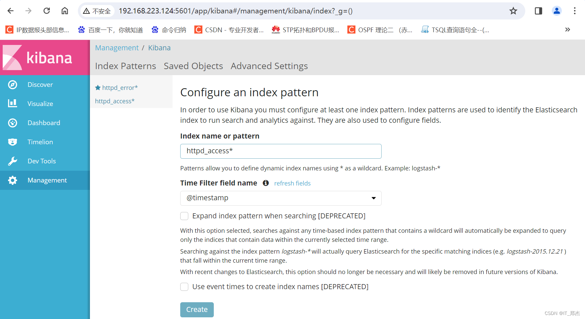
Task: Open the 百度一下 bookmark
Action: pos(110,30)
